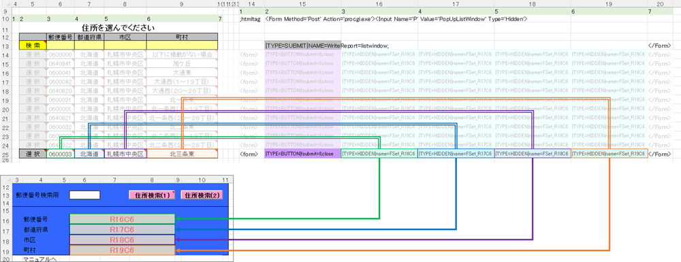This screenshot has height=262, width=681.
Task: Click the 北三条東 town cell
Action: pyautogui.click(x=182, y=154)
